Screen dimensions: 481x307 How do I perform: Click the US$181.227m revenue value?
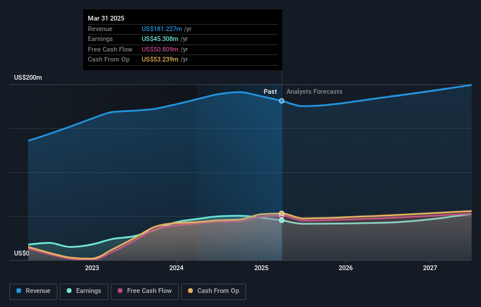pyautogui.click(x=162, y=29)
